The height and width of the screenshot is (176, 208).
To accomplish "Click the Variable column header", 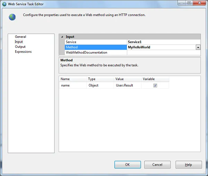I will (x=155, y=79).
